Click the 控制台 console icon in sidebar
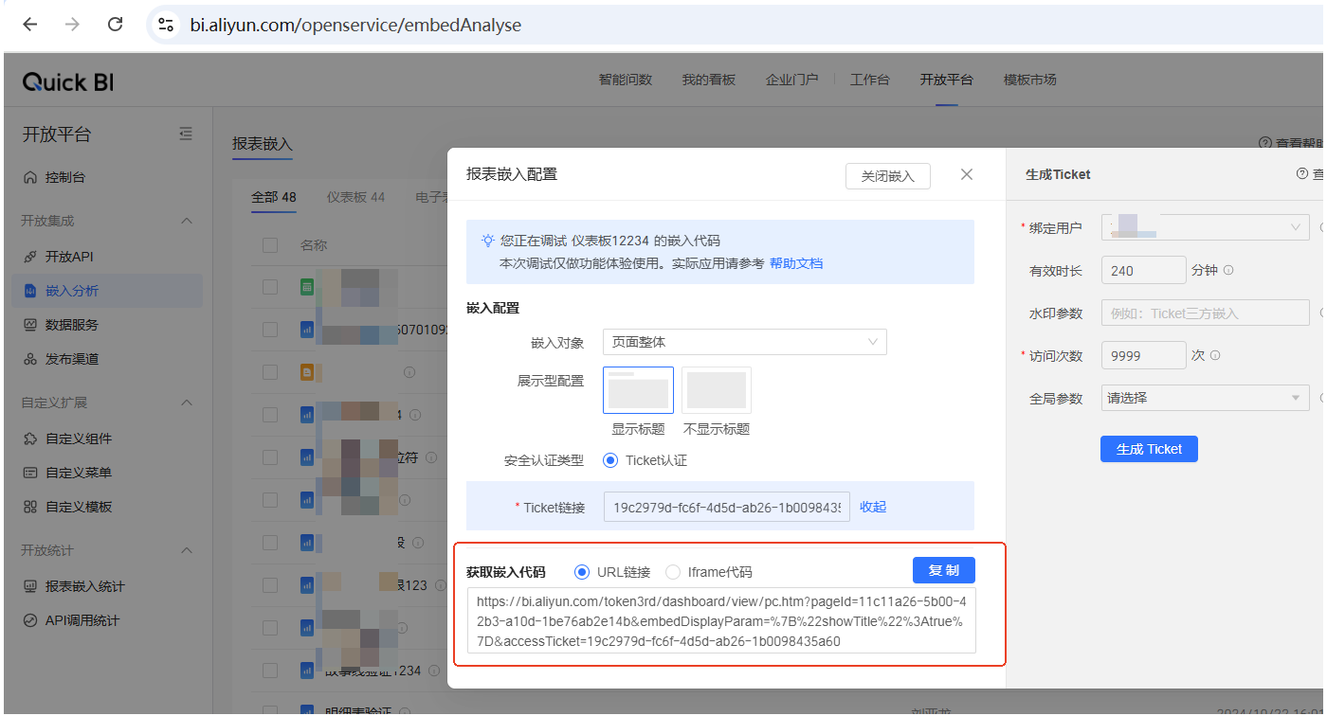This screenshot has width=1327, height=716. (x=29, y=177)
